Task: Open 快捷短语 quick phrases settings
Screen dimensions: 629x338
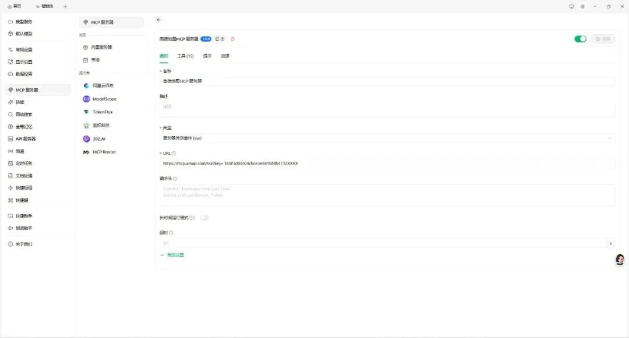Action: coord(38,188)
